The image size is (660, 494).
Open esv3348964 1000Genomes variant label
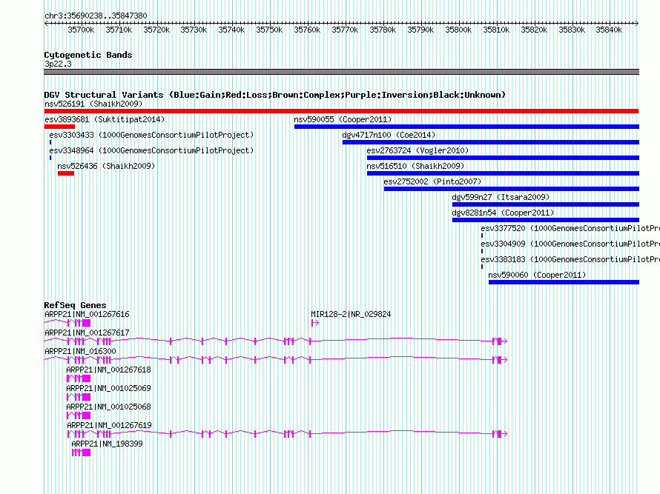point(151,150)
